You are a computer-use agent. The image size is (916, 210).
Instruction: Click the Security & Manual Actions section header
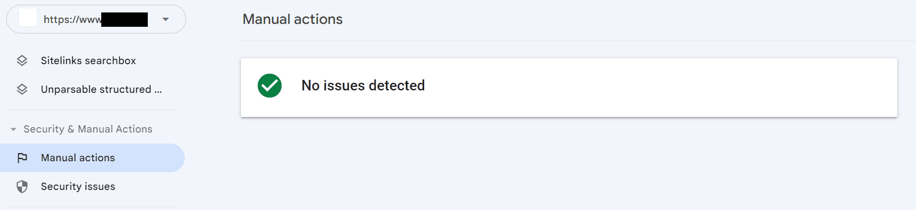point(88,129)
